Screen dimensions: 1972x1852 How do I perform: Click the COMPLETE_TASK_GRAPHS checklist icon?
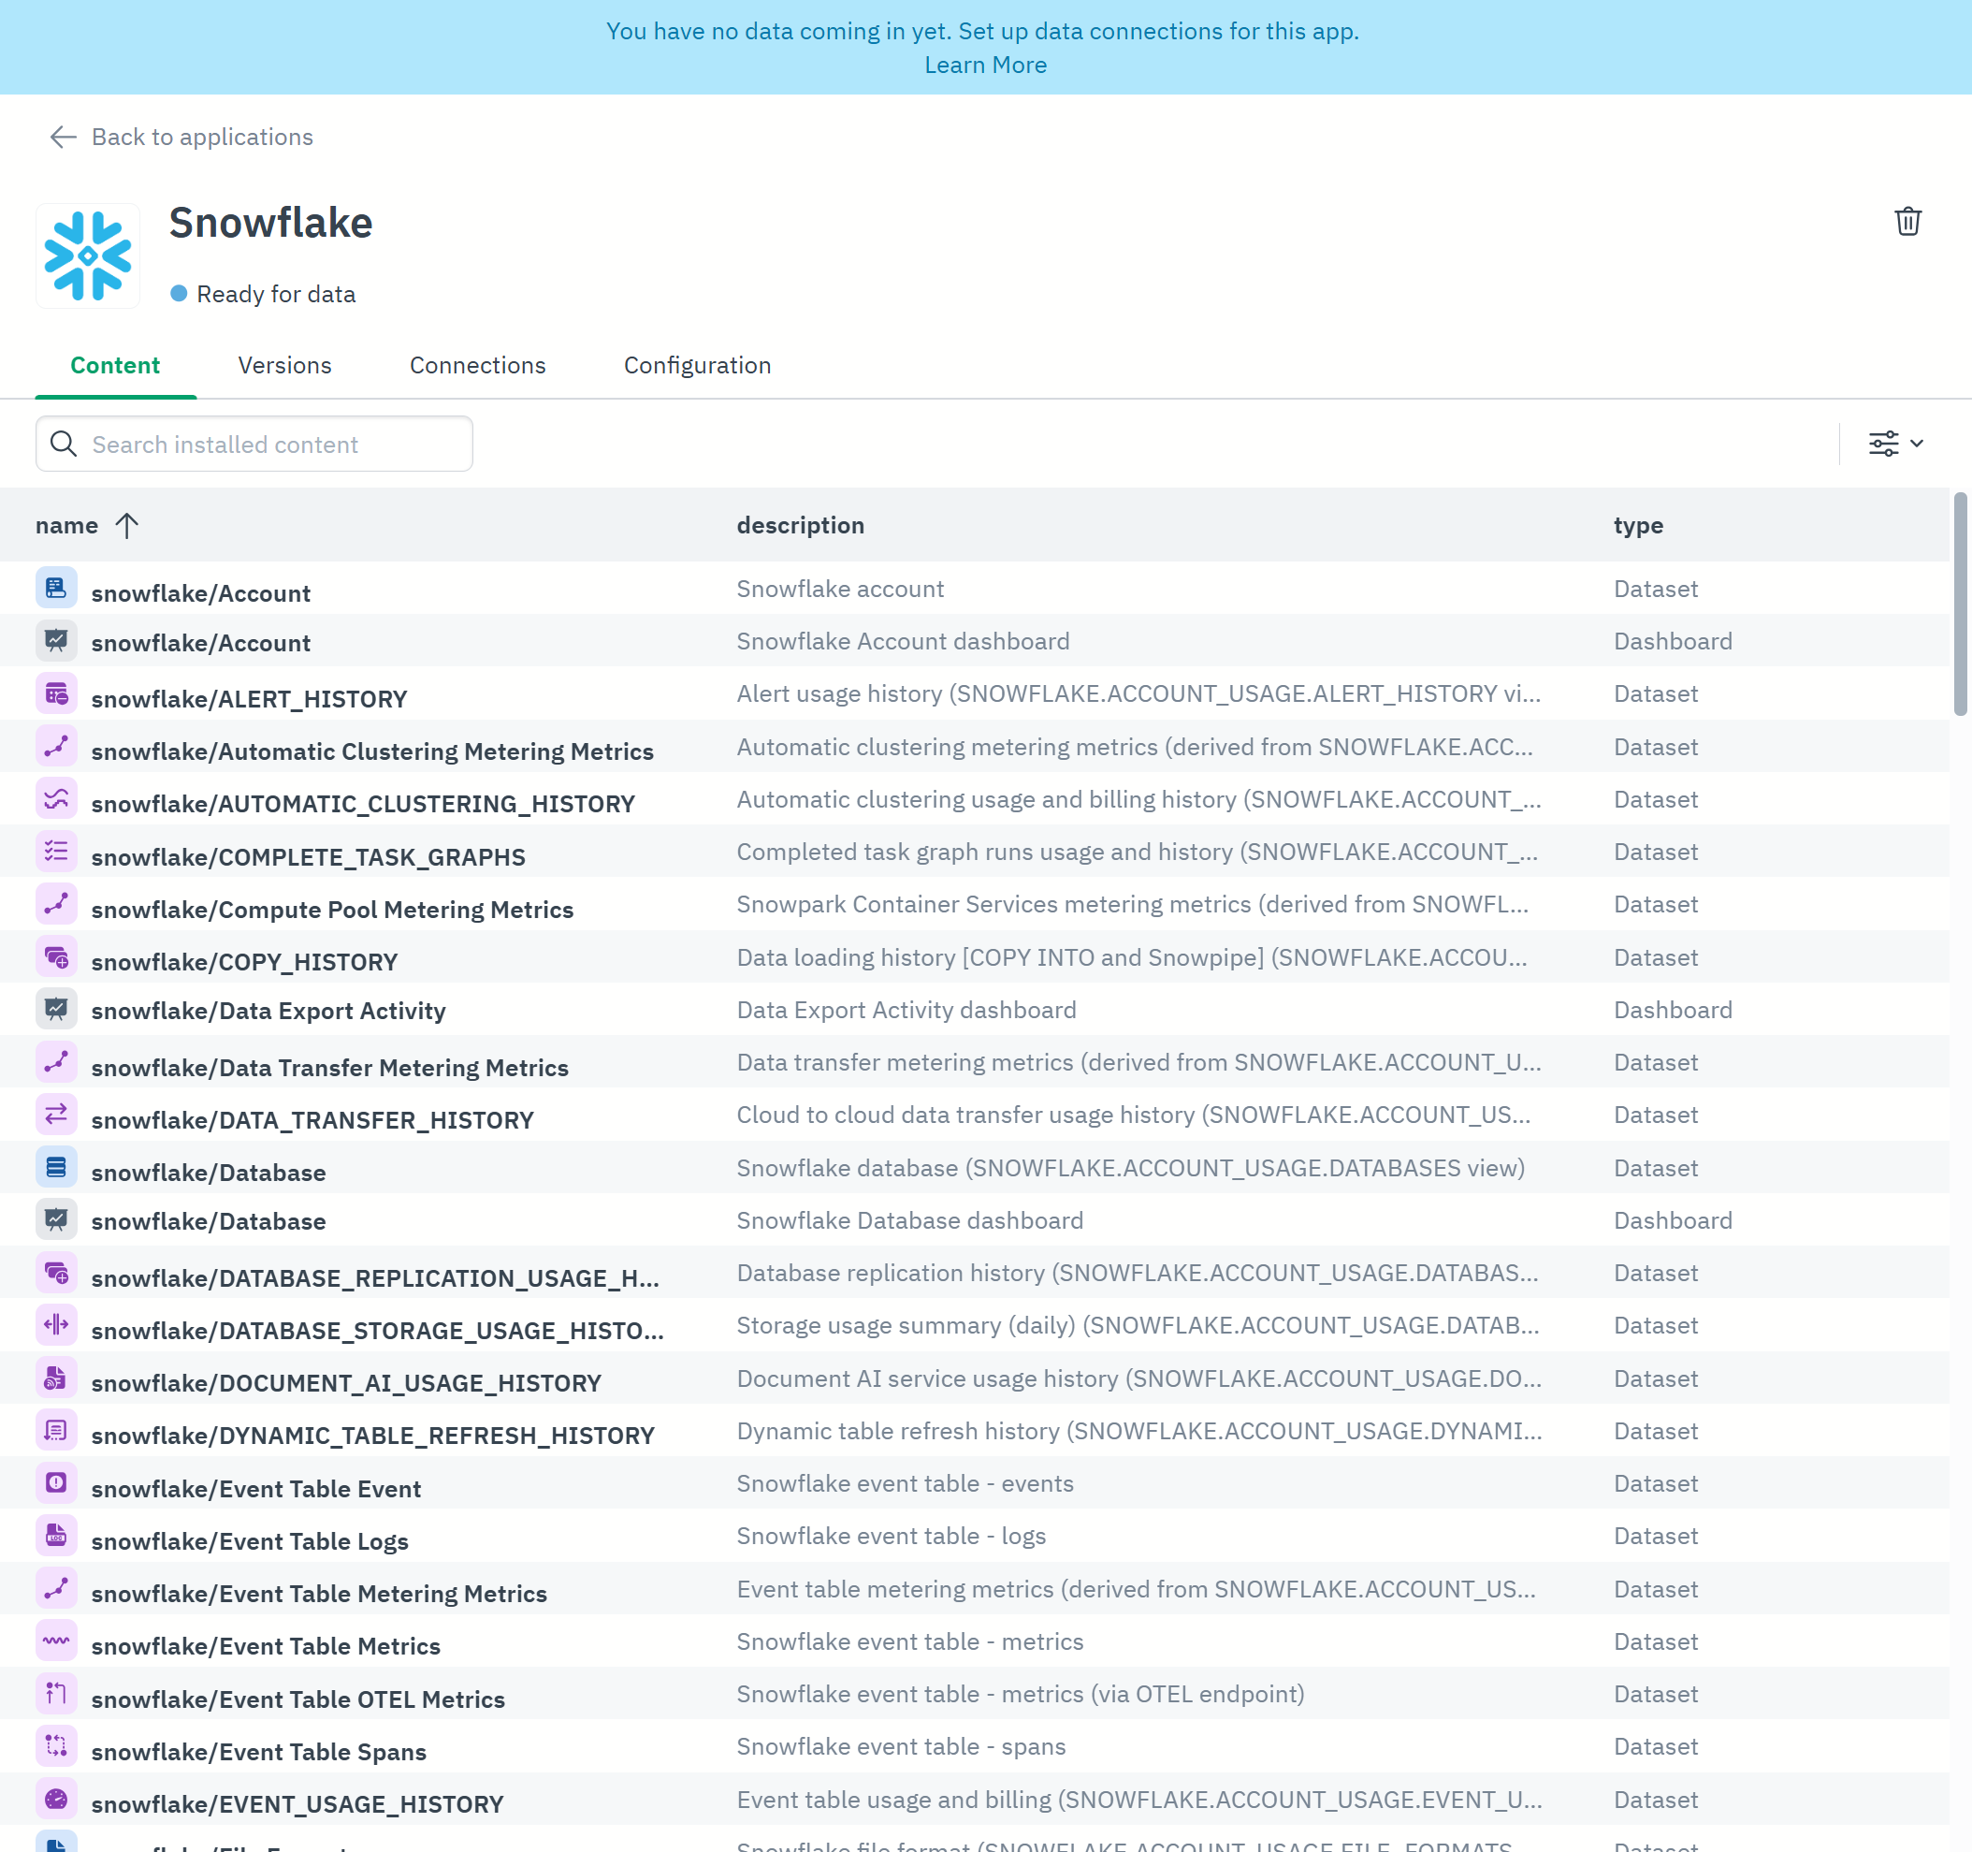(56, 852)
